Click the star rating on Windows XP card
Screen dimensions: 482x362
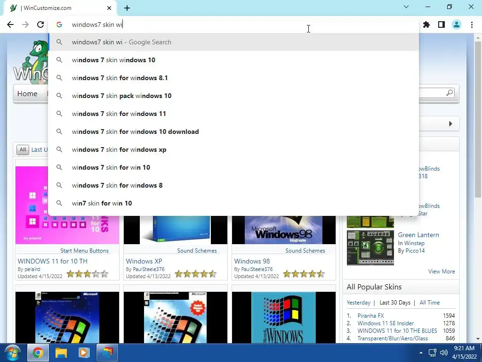[196, 274]
